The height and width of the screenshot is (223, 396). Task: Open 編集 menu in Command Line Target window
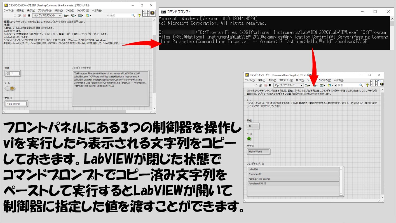pyautogui.click(x=261, y=80)
